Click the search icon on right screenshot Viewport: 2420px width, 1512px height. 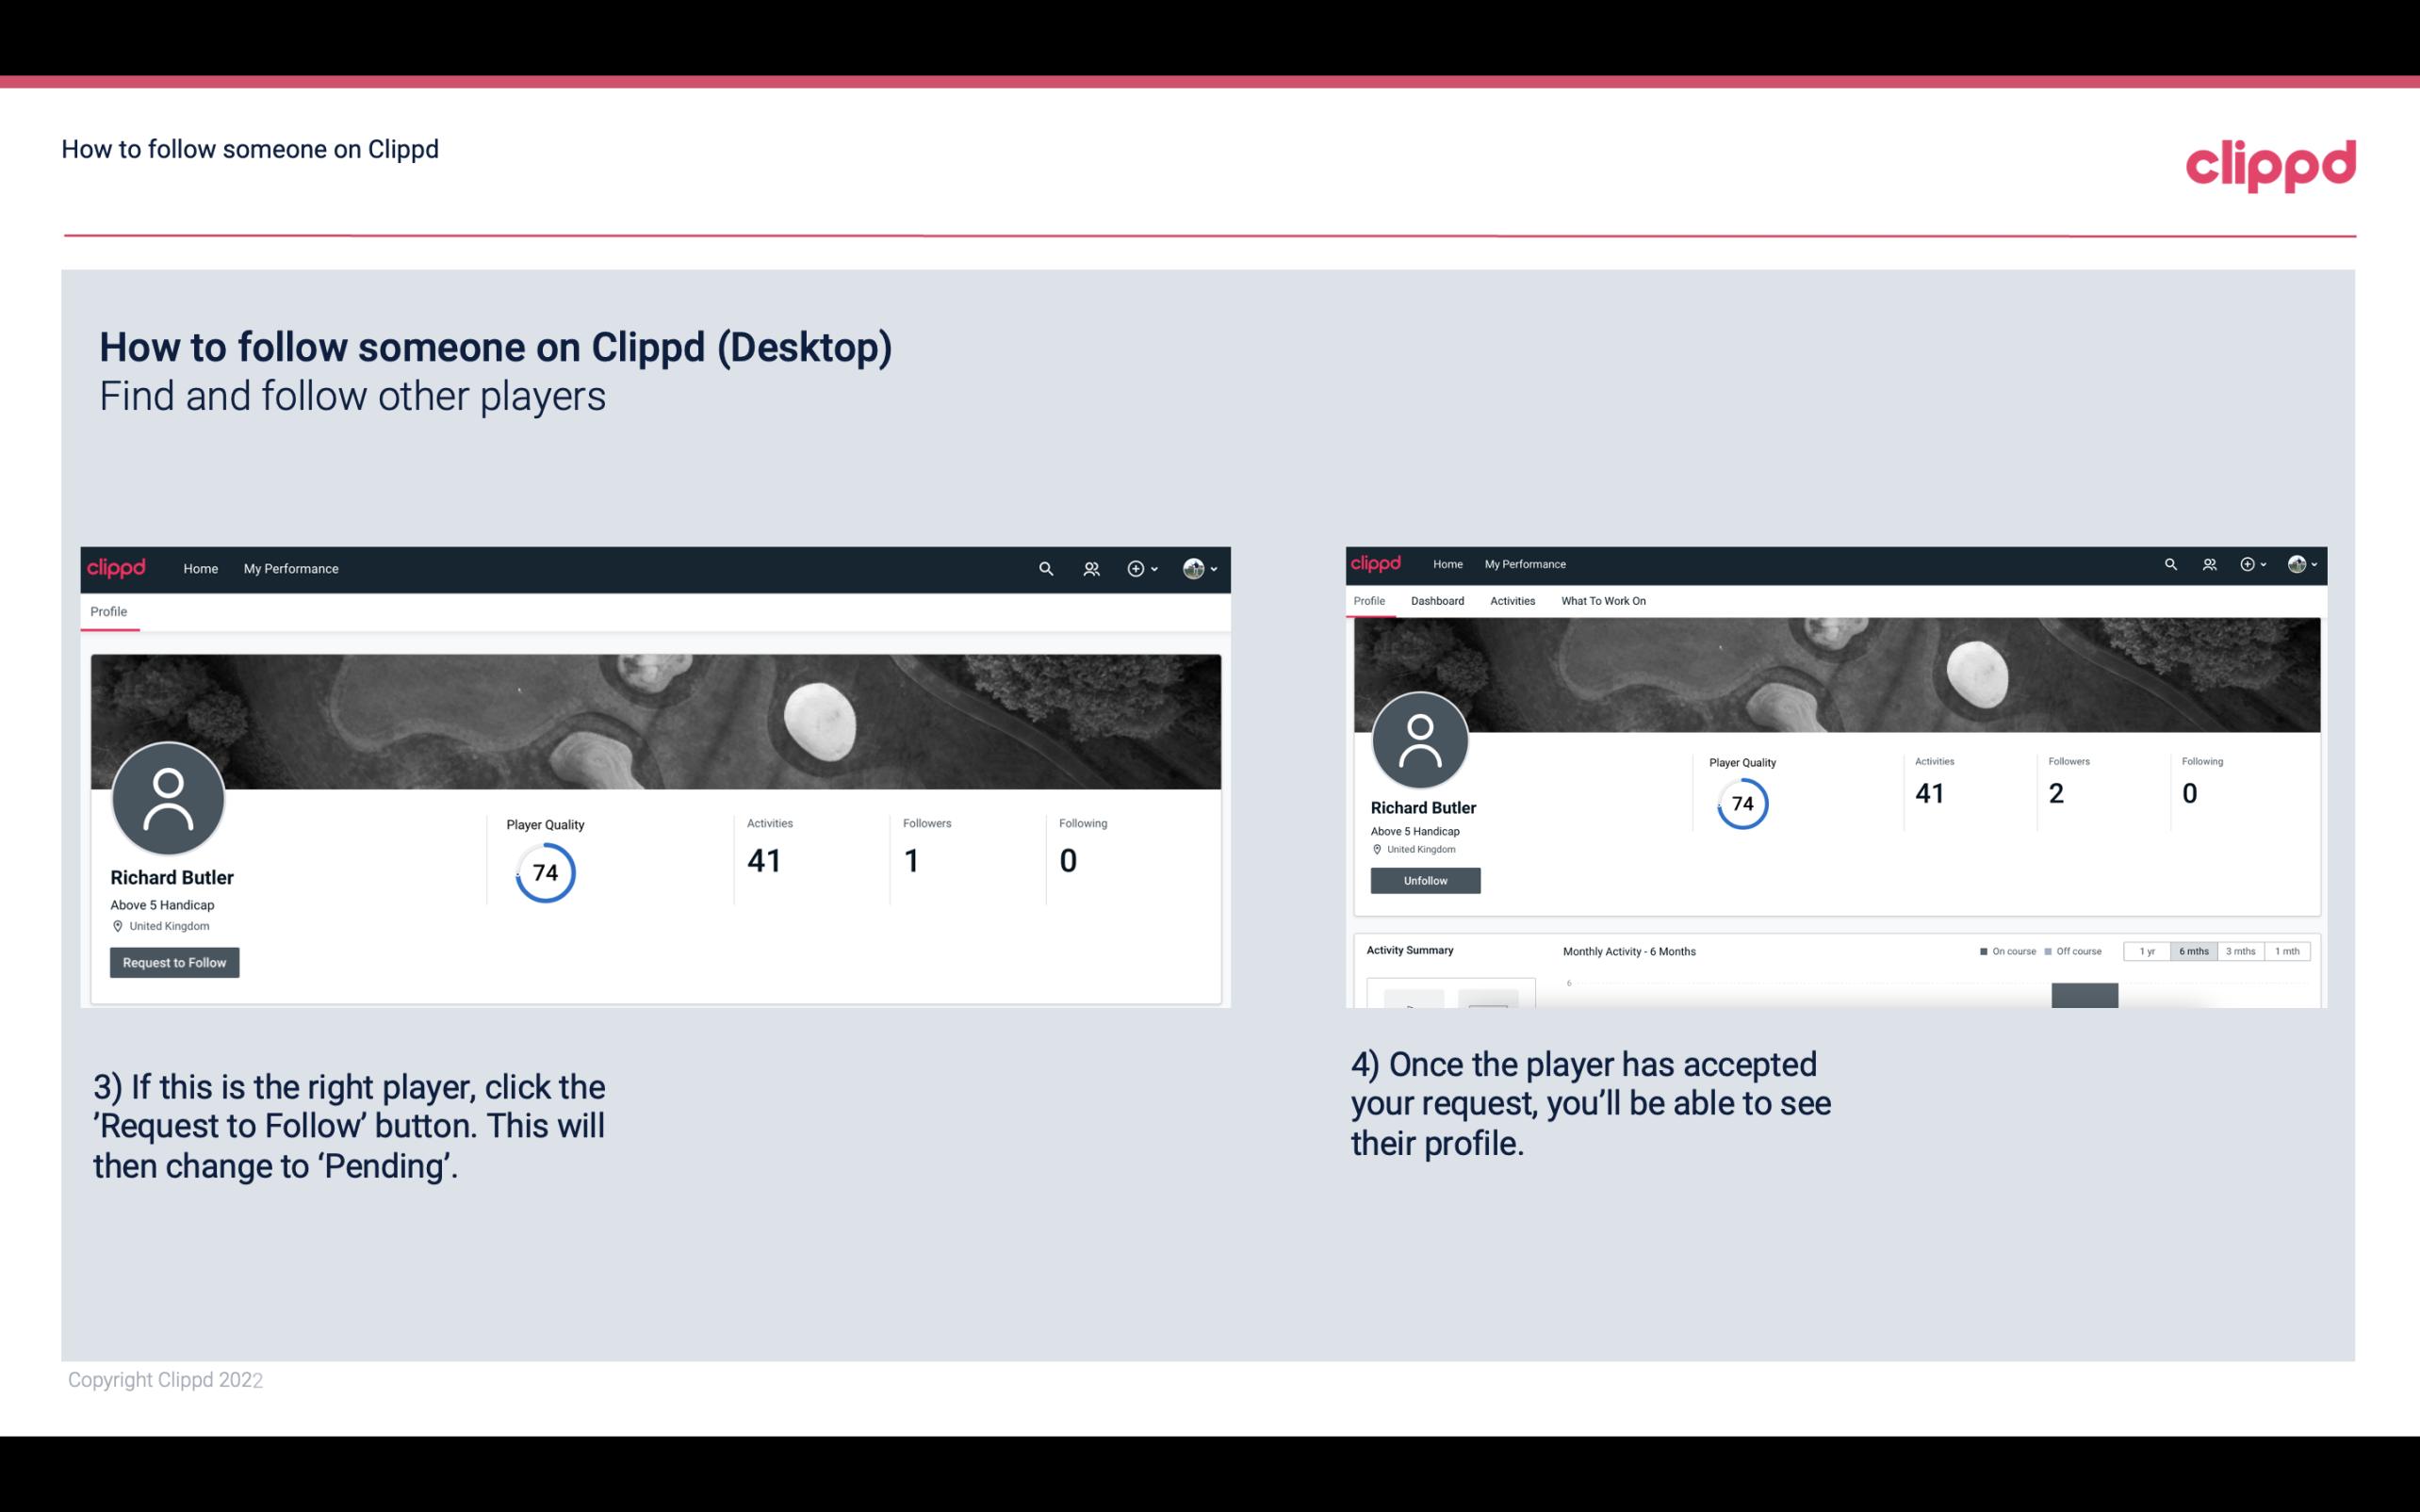point(2169,562)
